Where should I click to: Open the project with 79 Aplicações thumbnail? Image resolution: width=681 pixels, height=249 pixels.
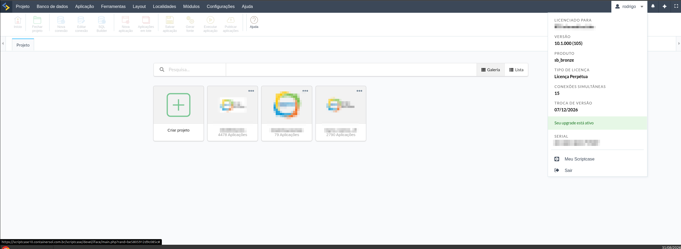tap(287, 105)
